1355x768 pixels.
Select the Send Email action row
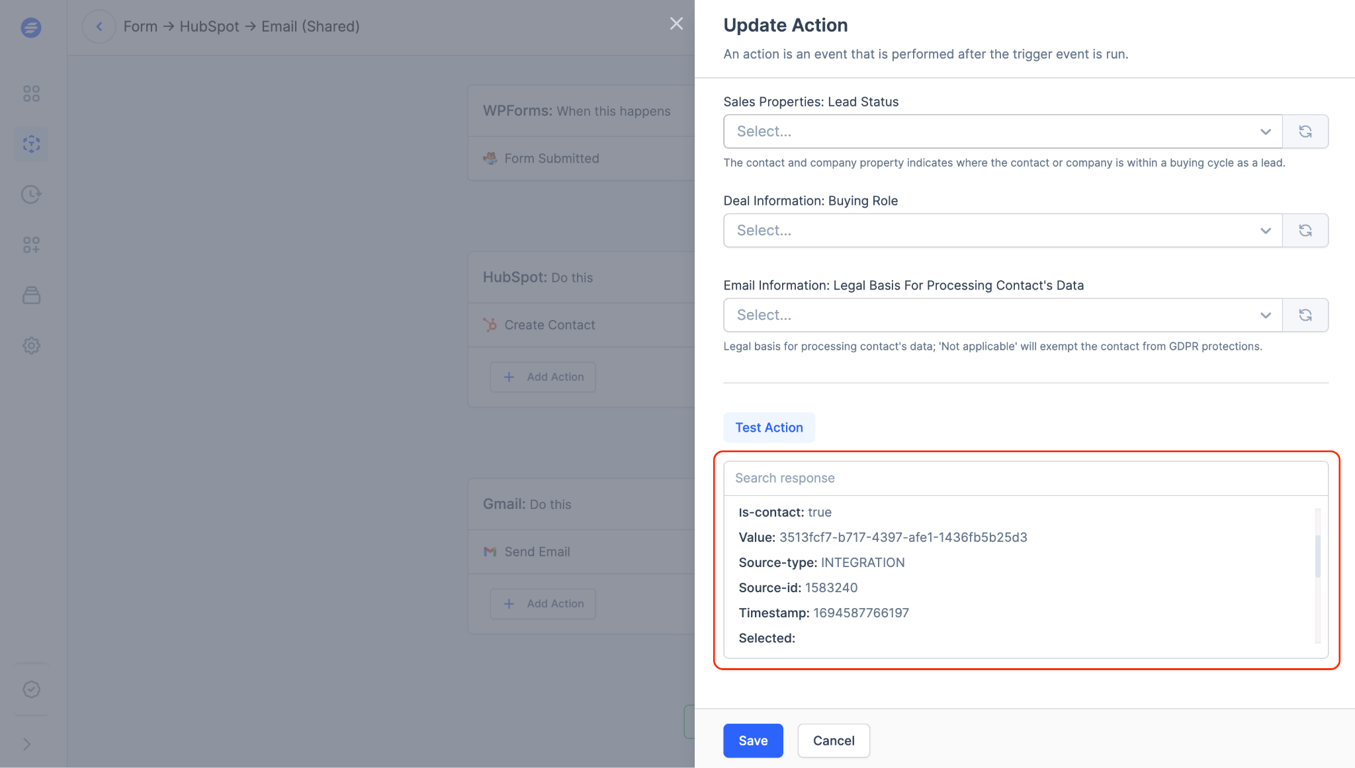581,552
